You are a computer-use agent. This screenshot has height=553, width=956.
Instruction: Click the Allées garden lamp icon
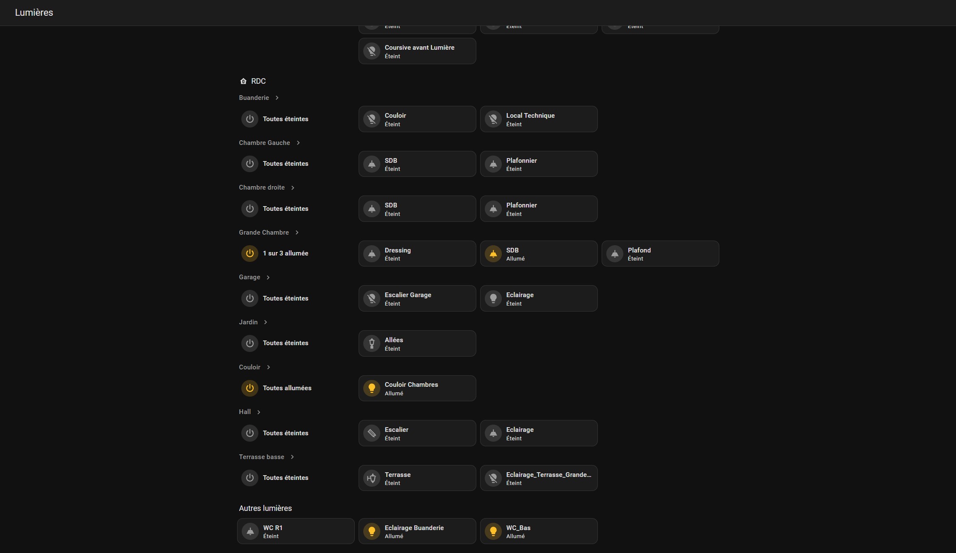[x=372, y=343]
